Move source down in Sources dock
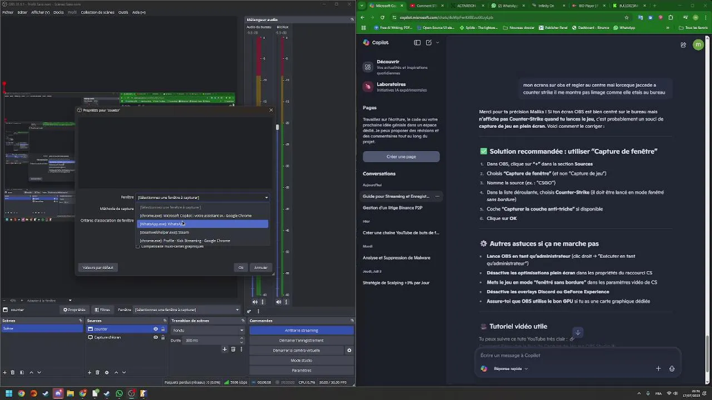 click(x=123, y=372)
